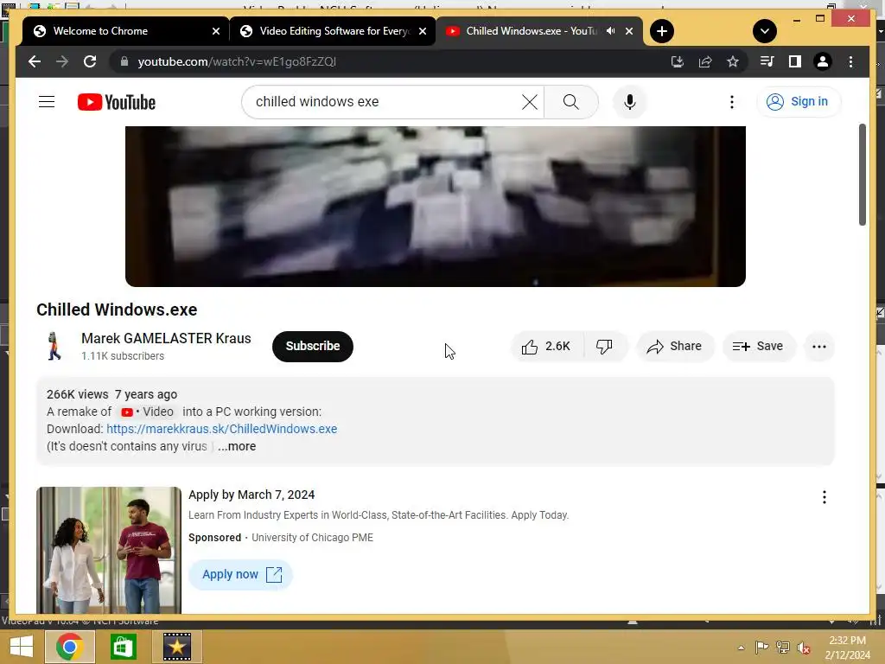View site info via the lock icon

(124, 61)
